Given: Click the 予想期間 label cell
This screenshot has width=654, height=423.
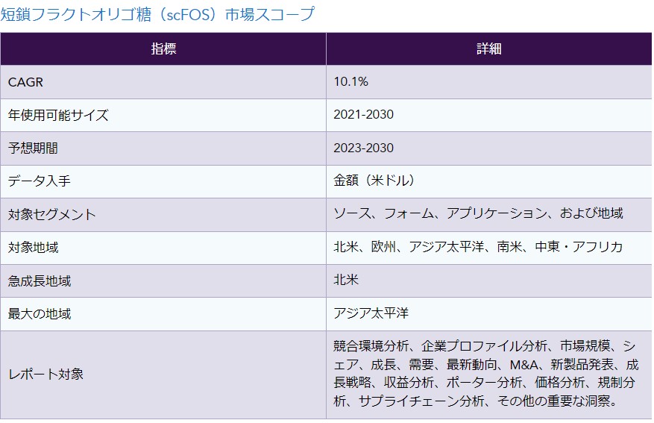Looking at the screenshot, I should pos(163,148).
